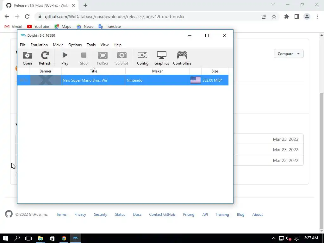Open Contact GitHub footer link
The height and width of the screenshot is (243, 324).
tap(162, 215)
